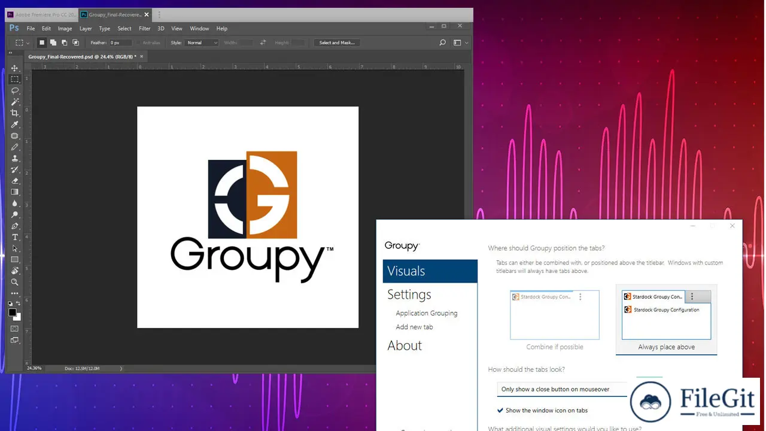Image resolution: width=766 pixels, height=431 pixels.
Task: Select the Eyedropper tool
Action: (15, 125)
